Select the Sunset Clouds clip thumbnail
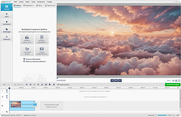This screenshot has height=117, width=181. click(x=16, y=104)
